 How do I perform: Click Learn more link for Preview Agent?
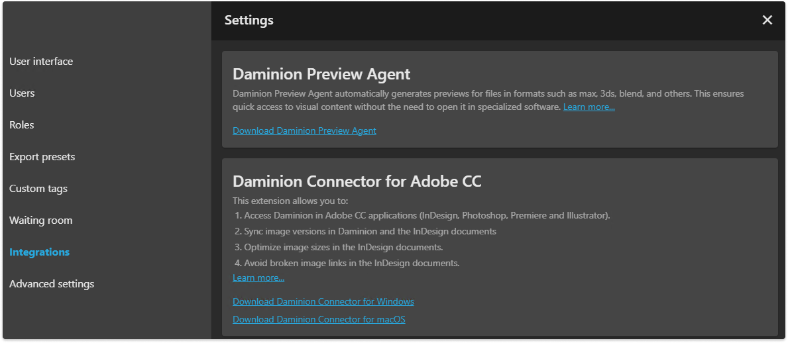[589, 107]
